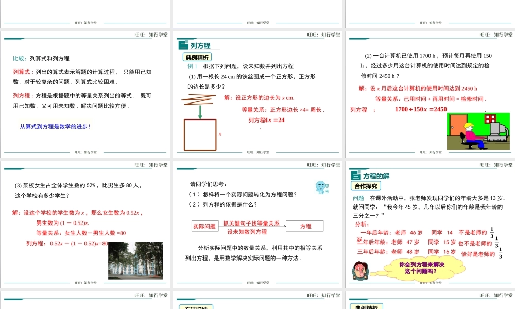Click the school building photograph

(x=135, y=261)
